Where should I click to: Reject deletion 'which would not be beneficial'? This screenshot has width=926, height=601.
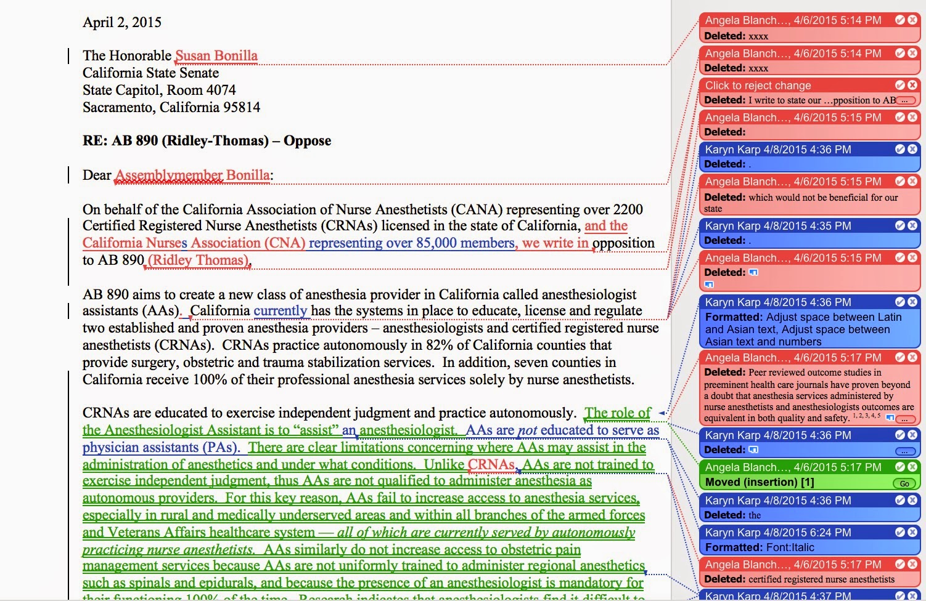click(912, 181)
